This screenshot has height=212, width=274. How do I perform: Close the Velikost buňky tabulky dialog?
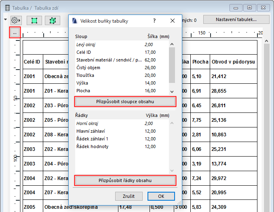[173, 21]
